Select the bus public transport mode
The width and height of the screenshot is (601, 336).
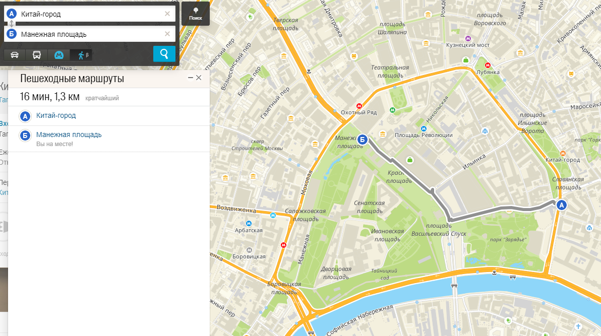[x=37, y=55]
